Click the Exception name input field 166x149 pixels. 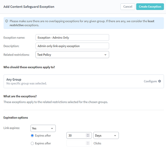pyautogui.click(x=72, y=38)
